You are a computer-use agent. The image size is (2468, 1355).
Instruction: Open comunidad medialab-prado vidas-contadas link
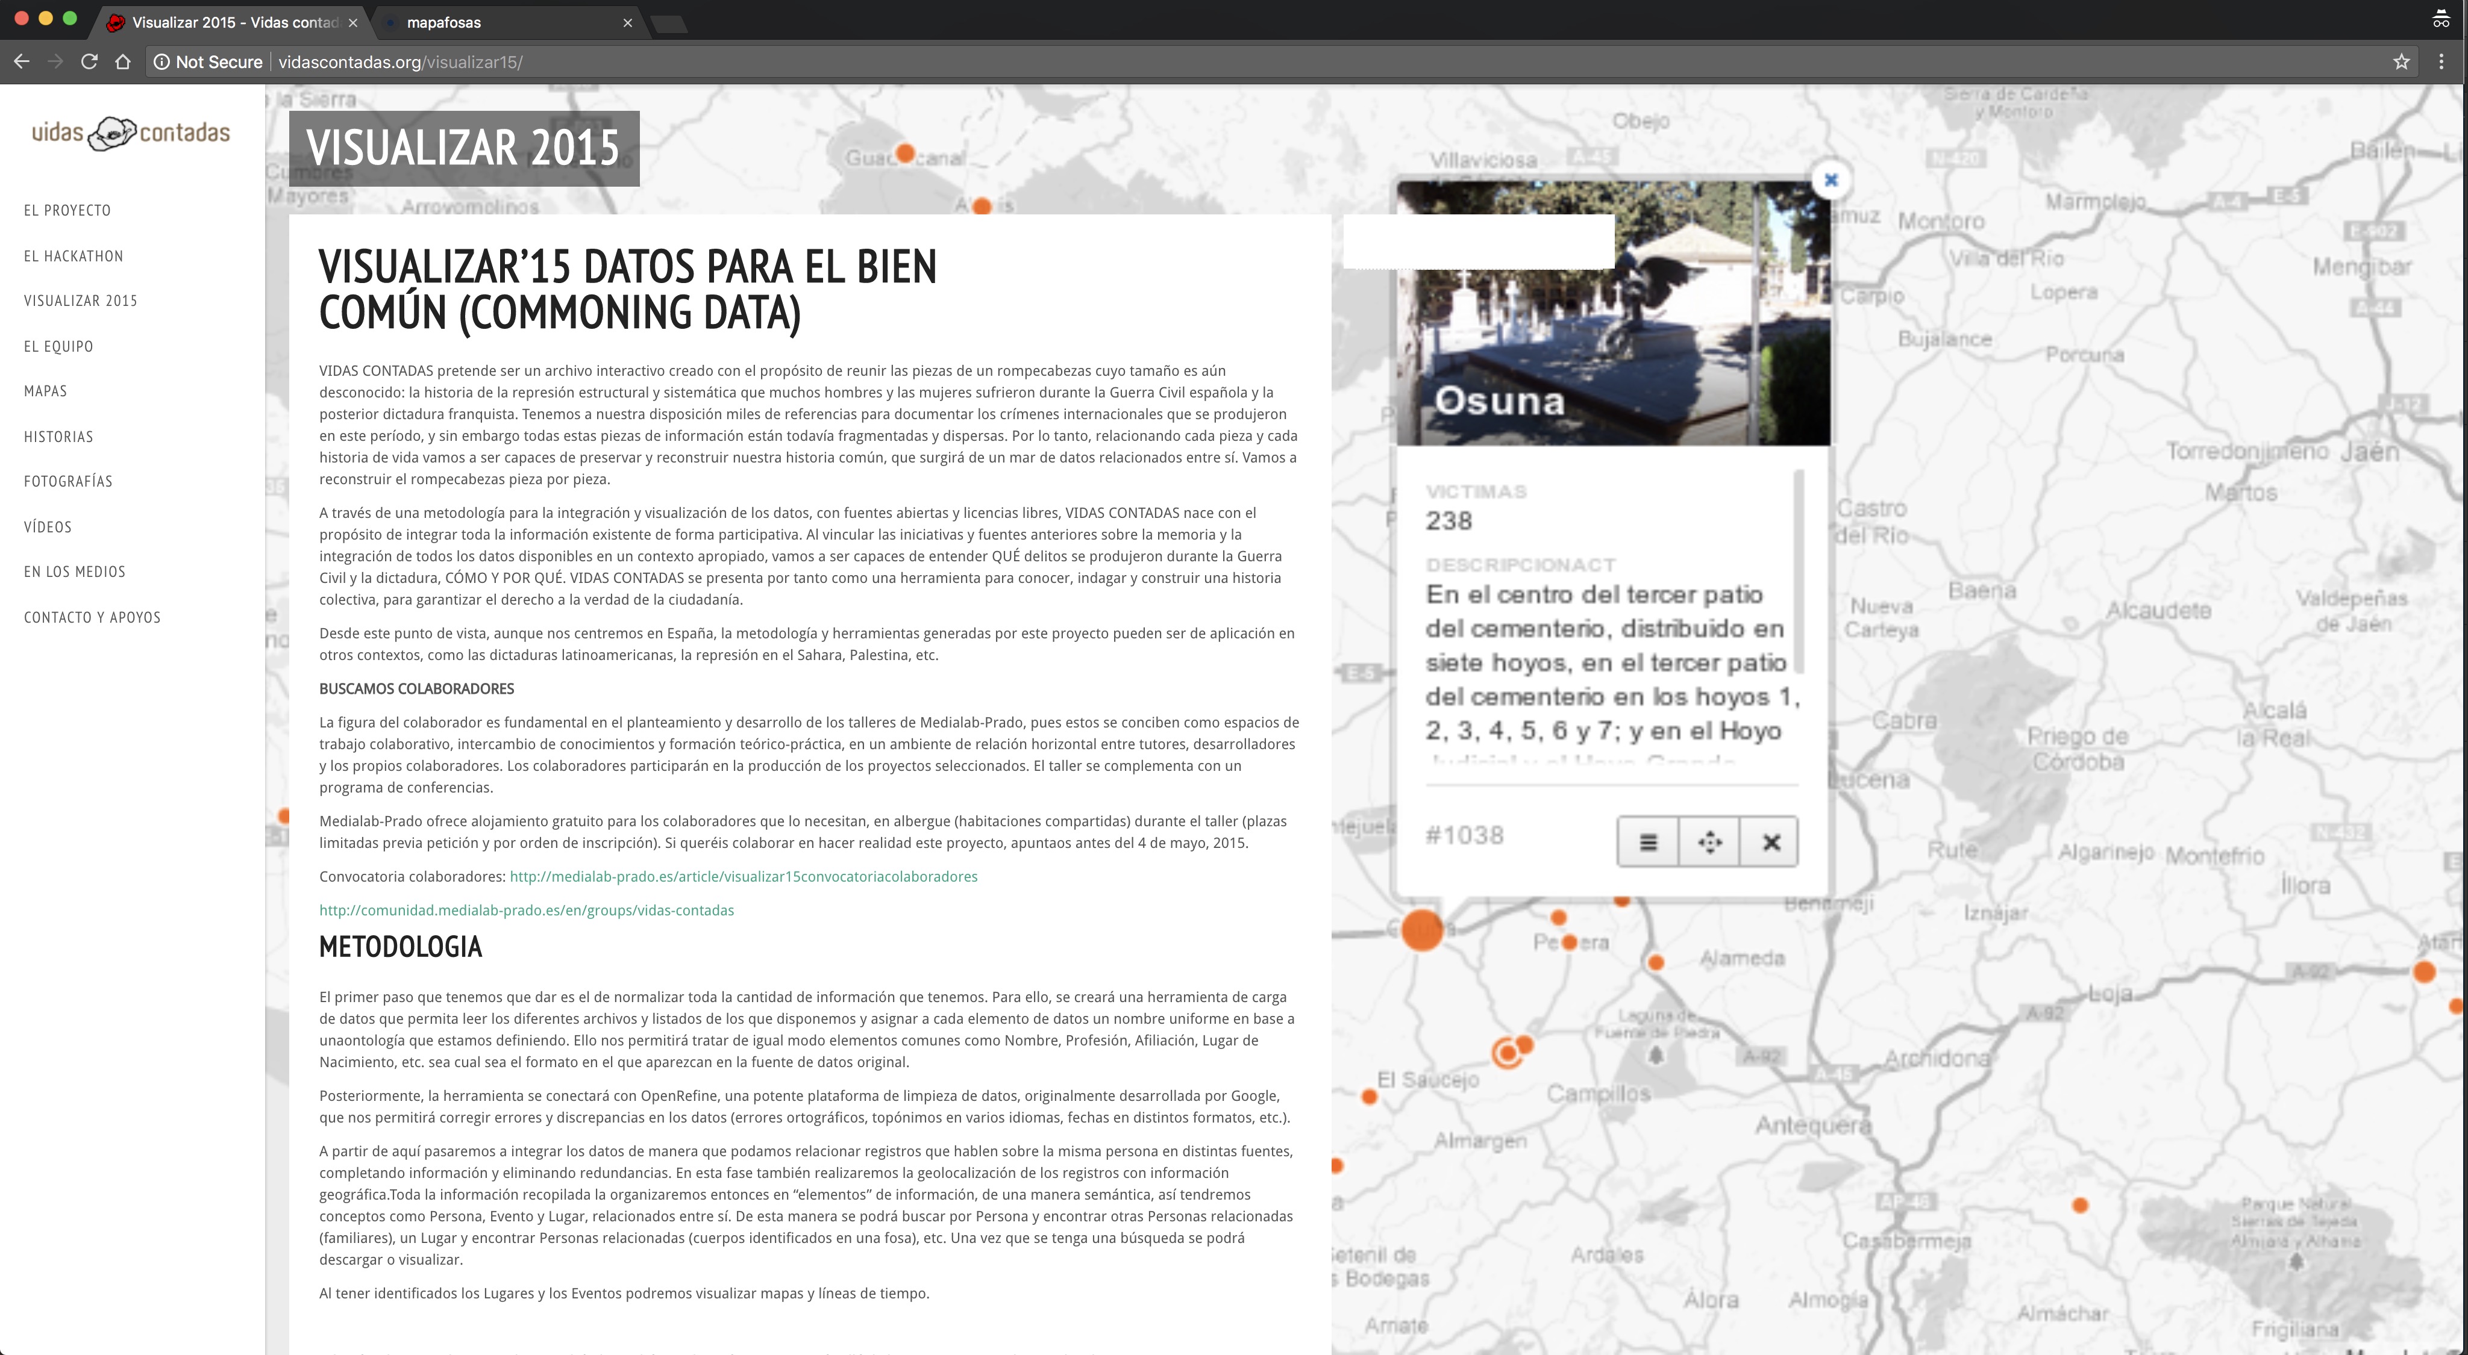pos(527,910)
